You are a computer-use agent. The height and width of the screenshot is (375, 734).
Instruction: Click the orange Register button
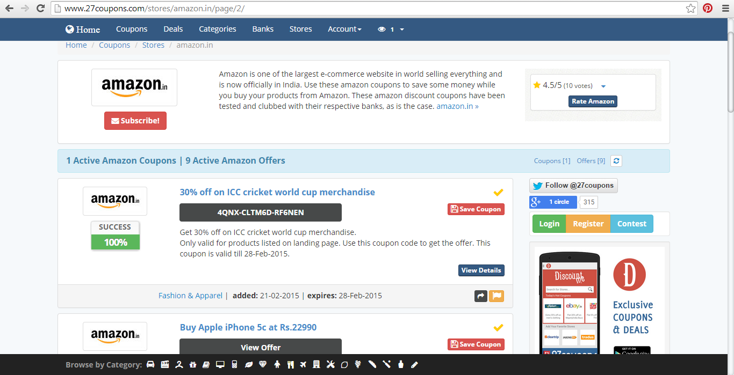588,224
